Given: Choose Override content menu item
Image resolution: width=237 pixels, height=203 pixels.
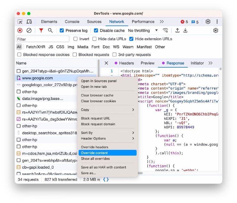Looking at the screenshot, I should 108,153.
